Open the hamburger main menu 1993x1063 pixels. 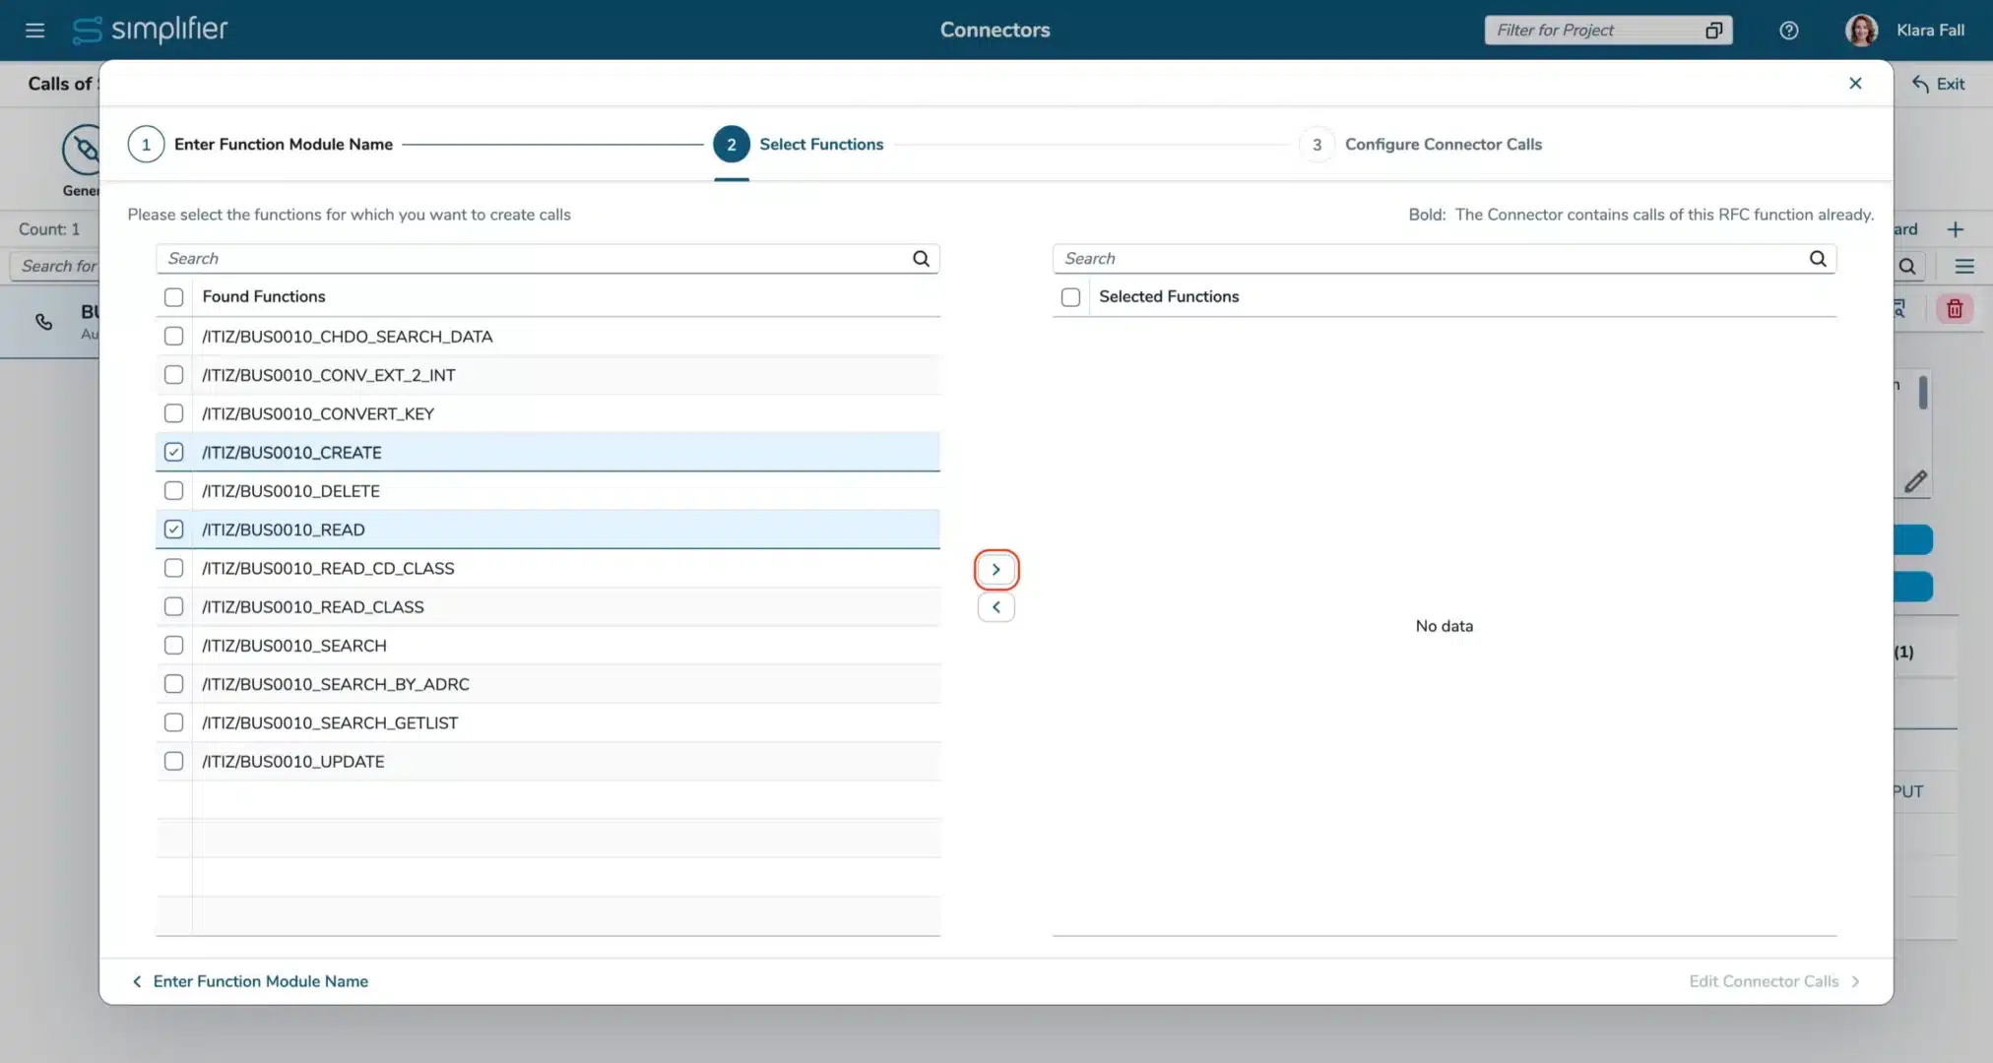click(x=35, y=31)
